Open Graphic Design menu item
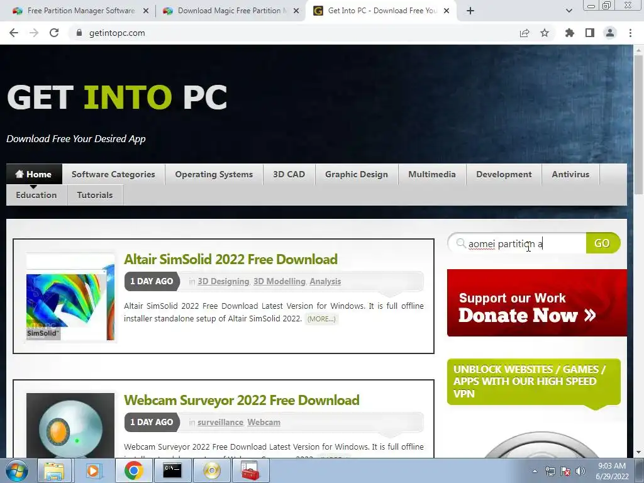 tap(357, 174)
